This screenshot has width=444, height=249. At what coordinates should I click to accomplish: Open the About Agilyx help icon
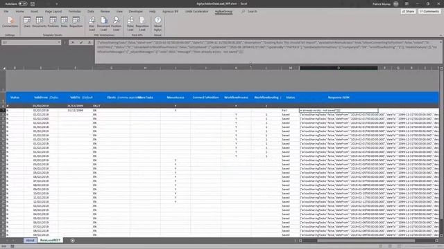tap(157, 24)
